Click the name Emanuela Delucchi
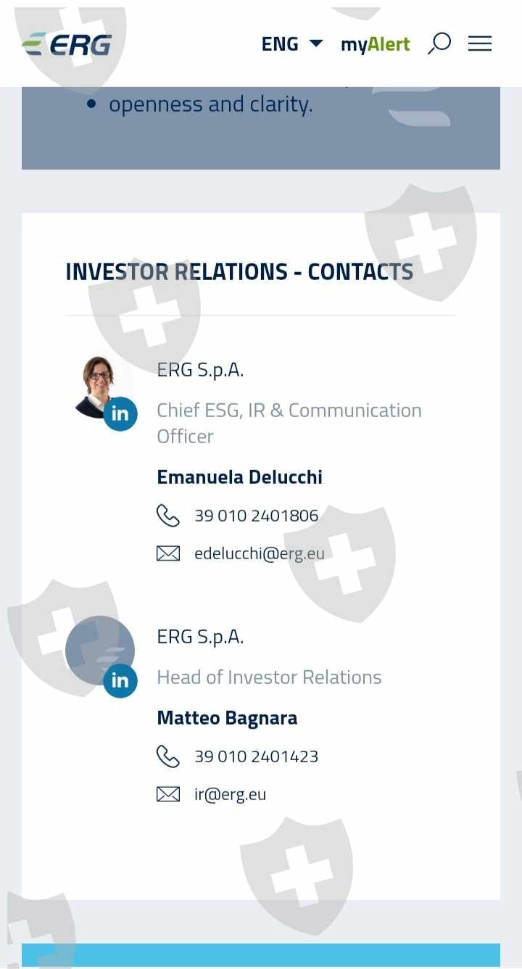The width and height of the screenshot is (522, 969). (239, 477)
